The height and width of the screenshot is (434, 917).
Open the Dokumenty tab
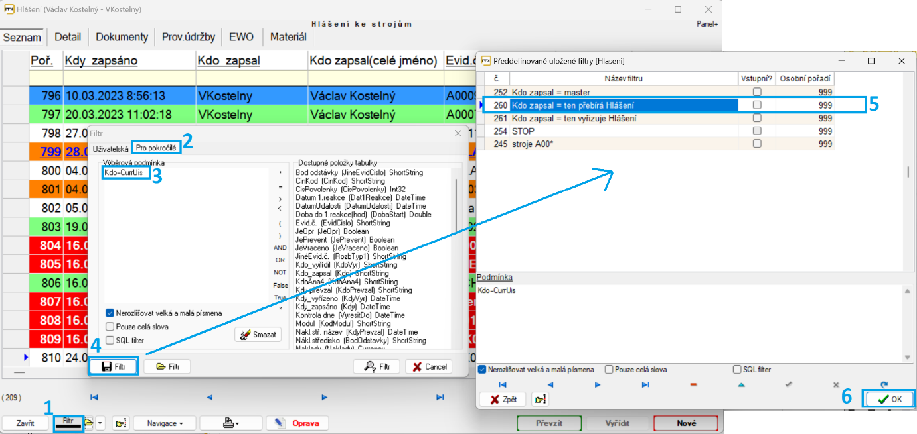click(x=122, y=37)
